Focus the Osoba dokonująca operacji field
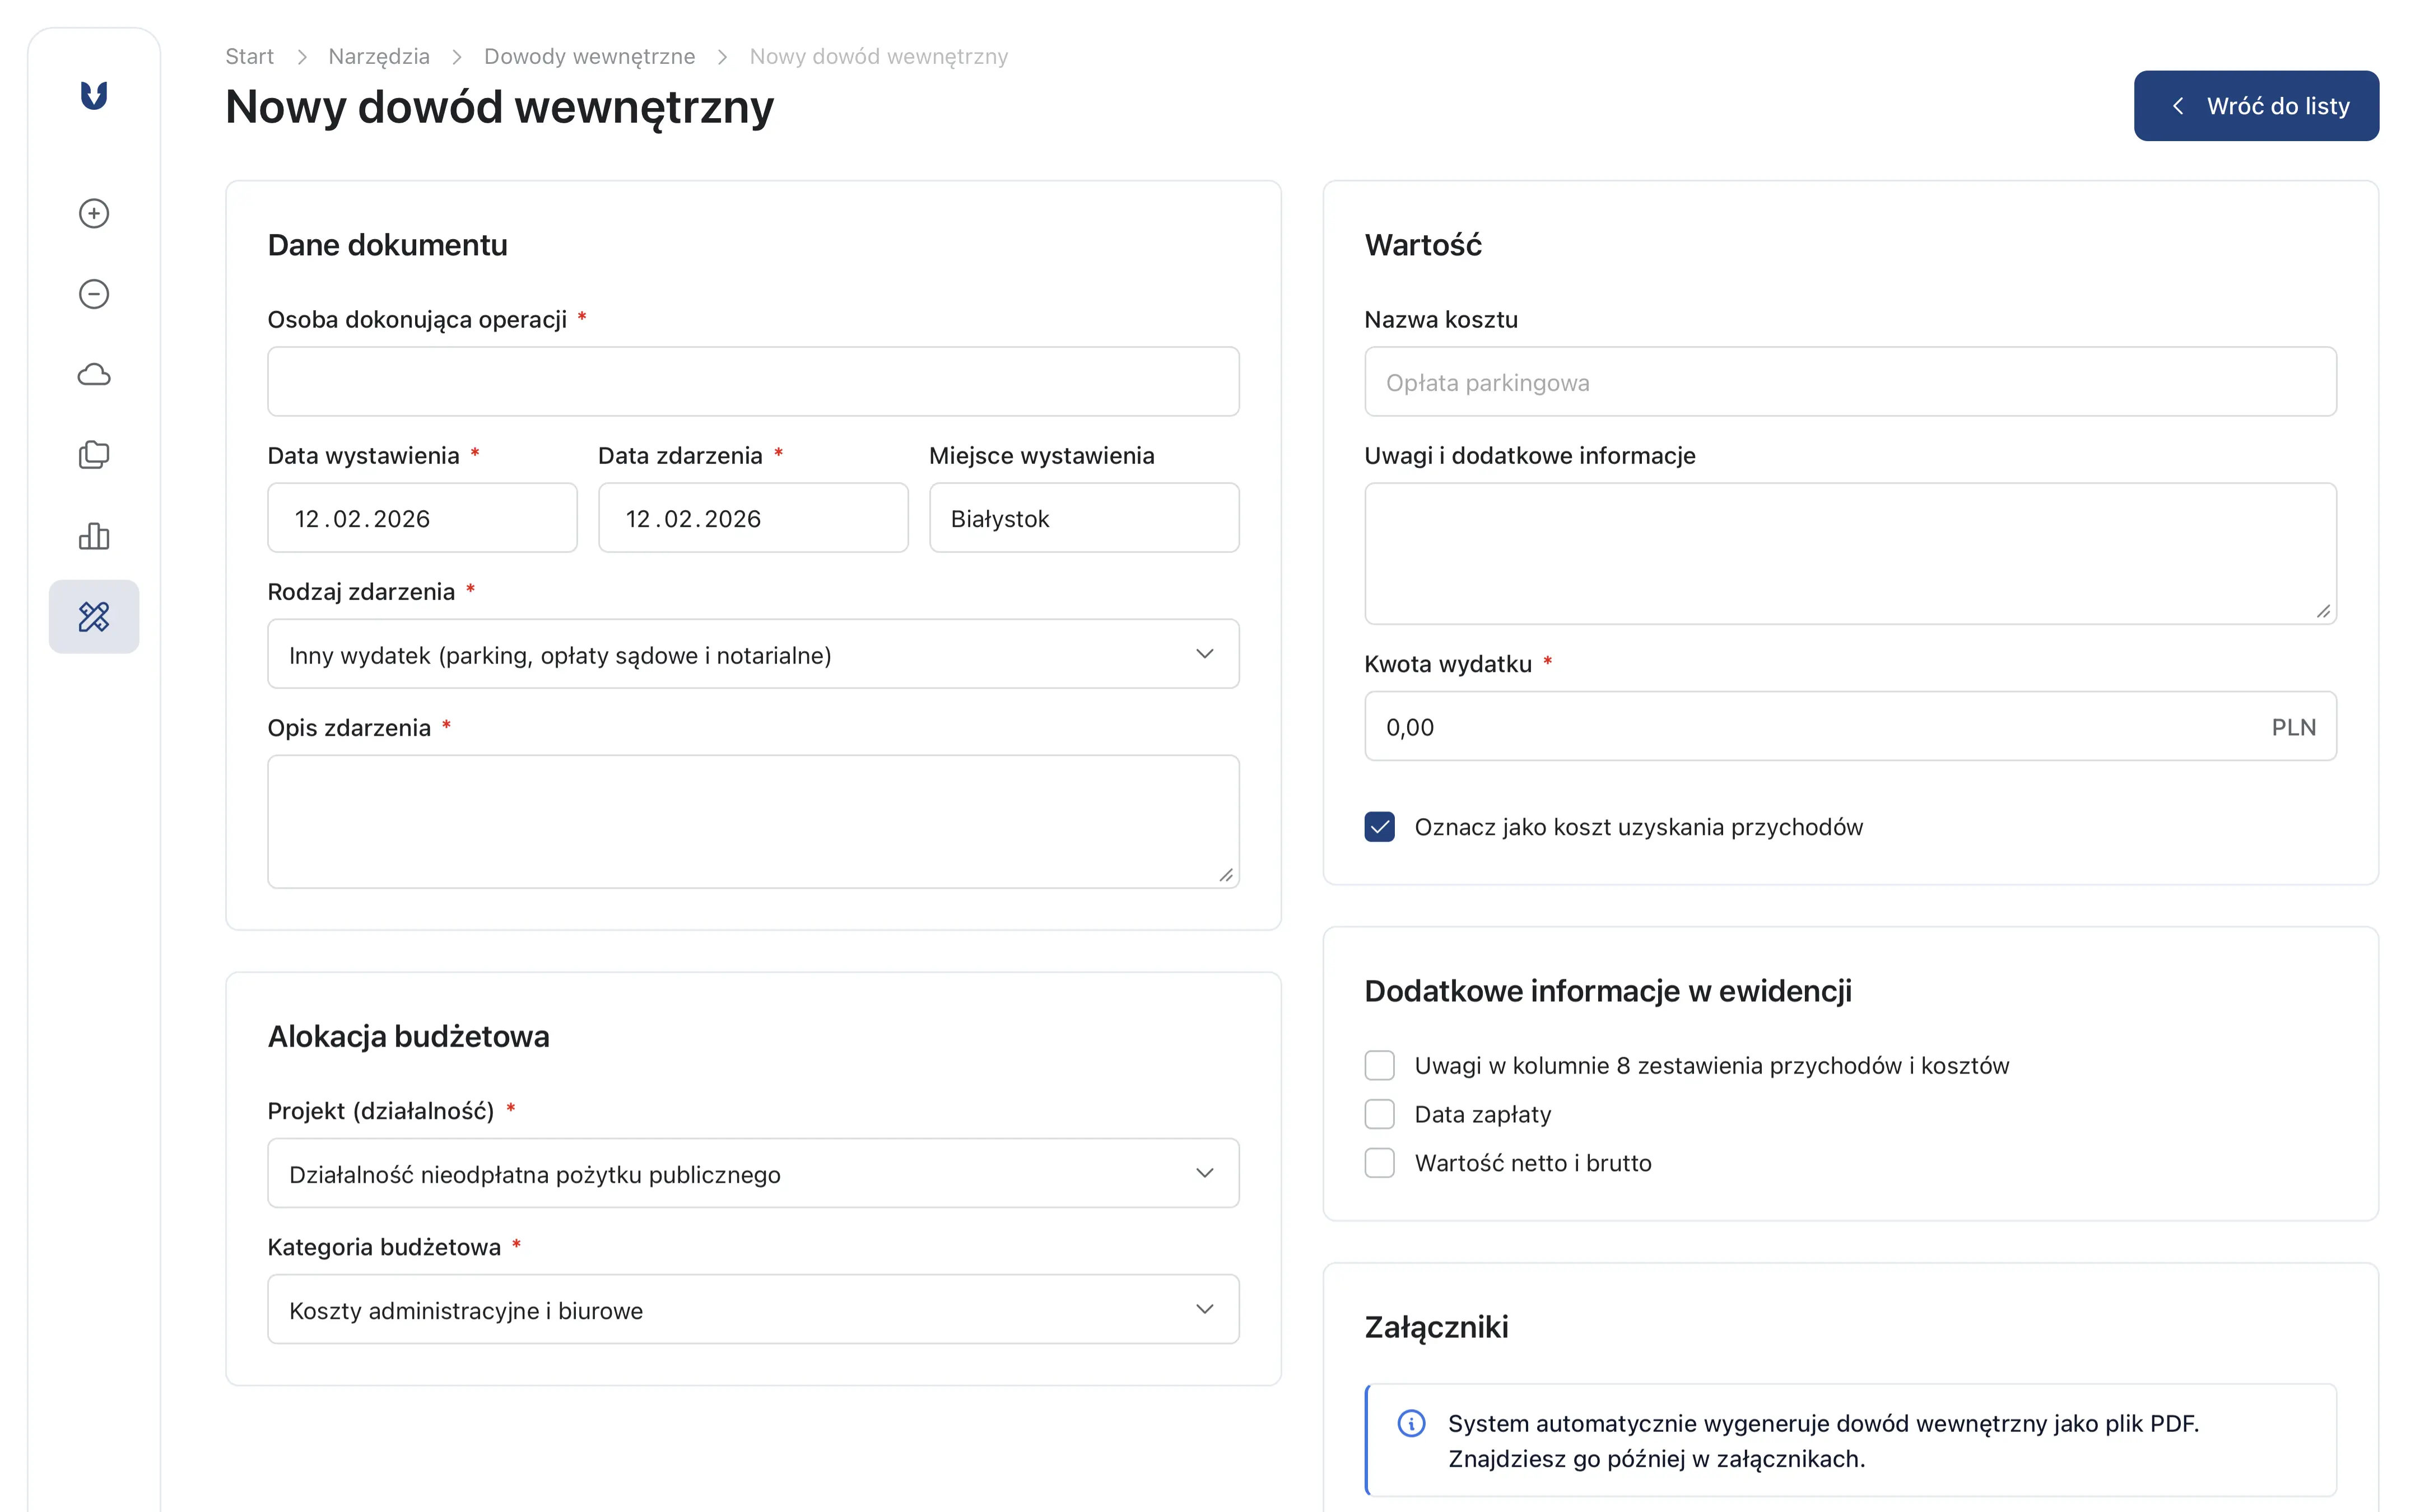Screen dimensions: 2420x1512 752,382
